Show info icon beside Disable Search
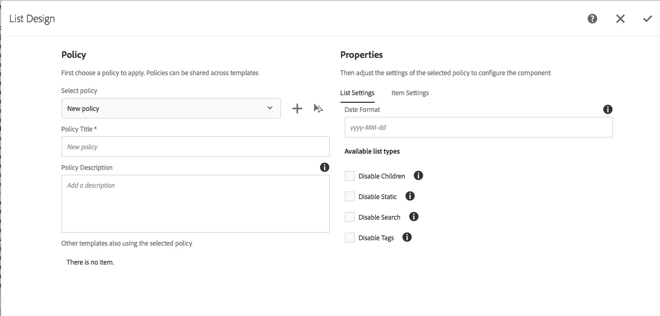Viewport: 660px width, 316px height. coord(414,217)
